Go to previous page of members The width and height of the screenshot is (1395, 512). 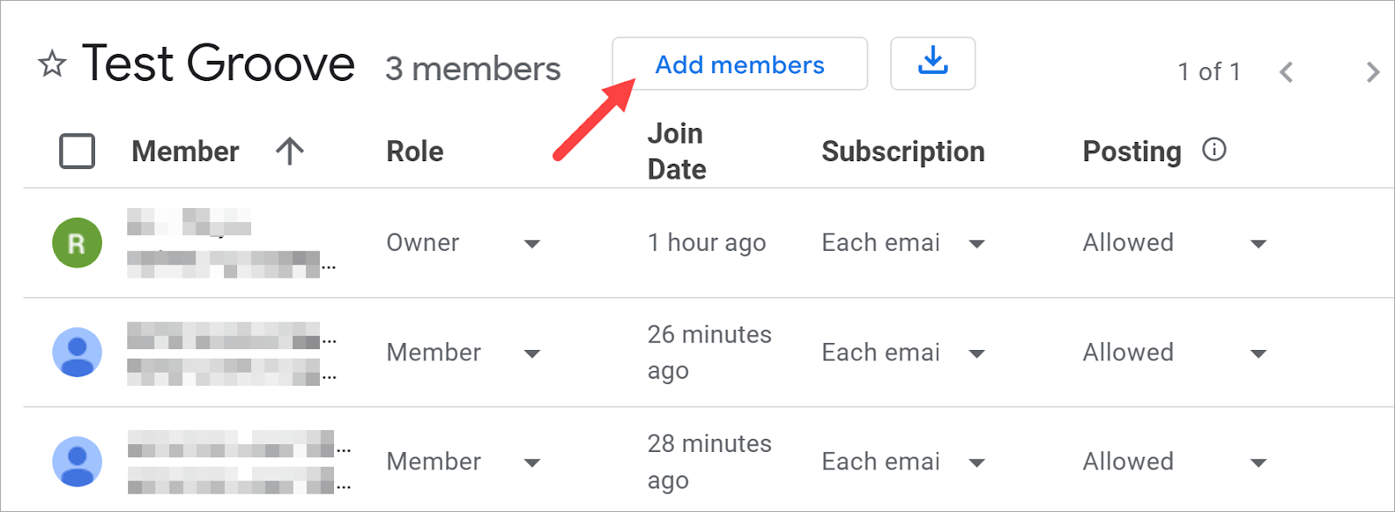[1286, 72]
